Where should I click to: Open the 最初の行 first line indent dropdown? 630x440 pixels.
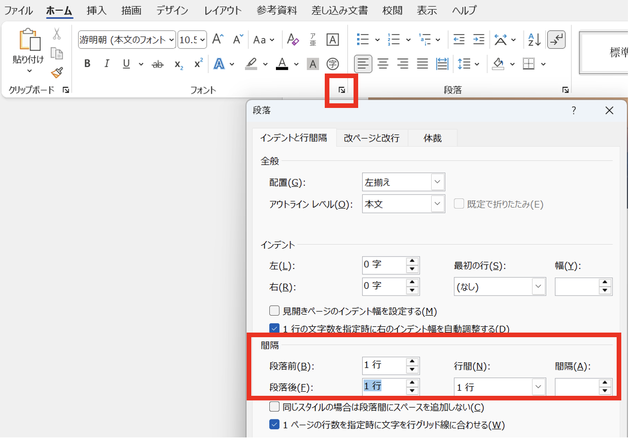[x=538, y=287]
